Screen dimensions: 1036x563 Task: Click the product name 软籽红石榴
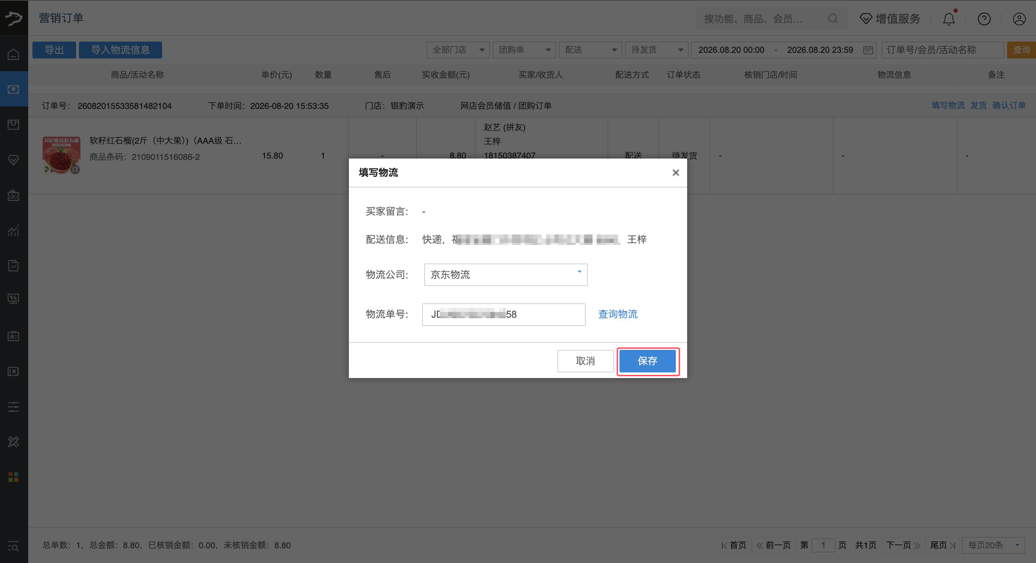(x=165, y=140)
